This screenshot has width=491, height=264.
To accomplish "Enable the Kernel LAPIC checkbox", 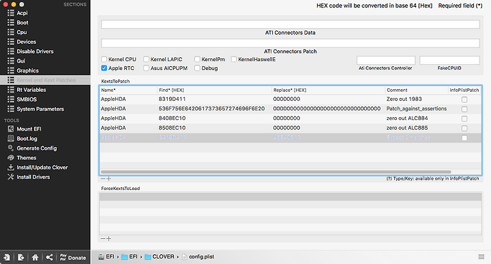I will pos(146,59).
